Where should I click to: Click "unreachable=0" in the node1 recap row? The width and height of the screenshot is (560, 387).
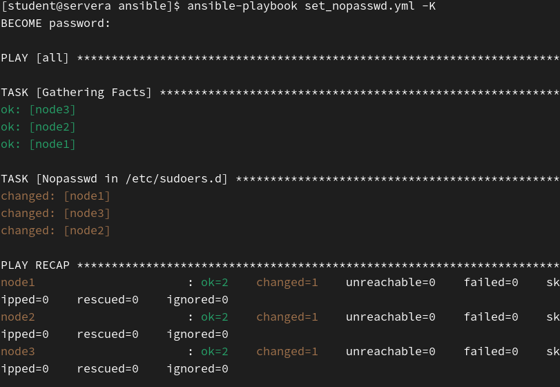coord(391,283)
